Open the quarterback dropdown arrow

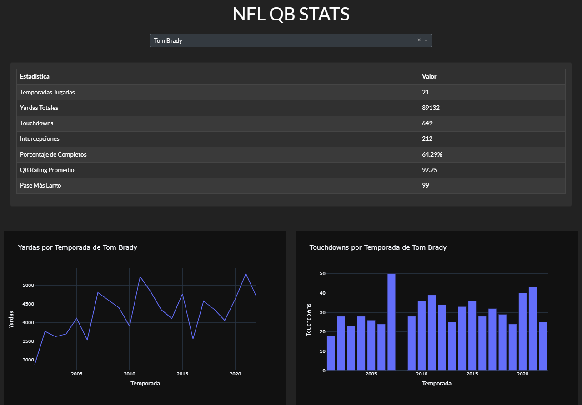tap(426, 40)
